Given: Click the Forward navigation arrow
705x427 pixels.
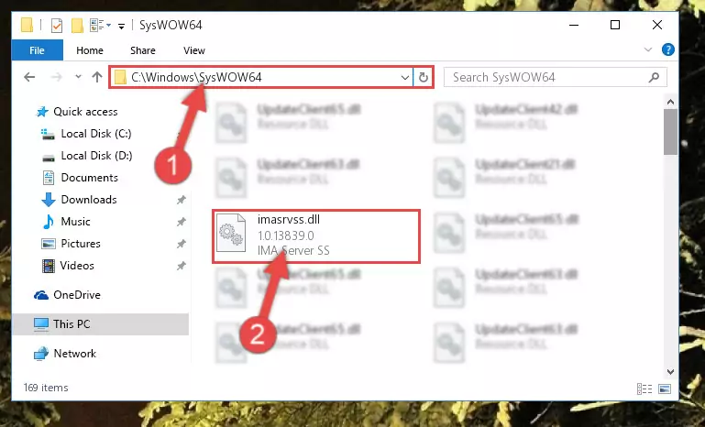Looking at the screenshot, I should [x=57, y=77].
